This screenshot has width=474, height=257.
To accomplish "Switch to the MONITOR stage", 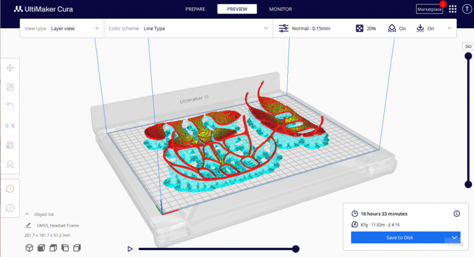I will [281, 9].
